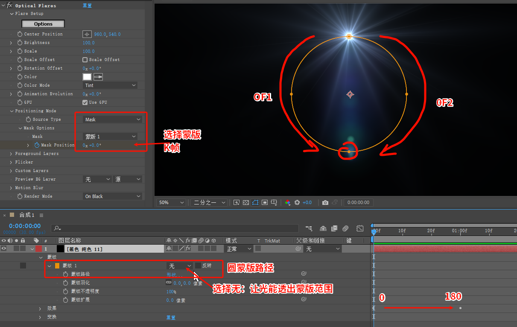Toggle the fx switch on layer 1
Image resolution: width=517 pixels, height=327 pixels.
point(188,248)
